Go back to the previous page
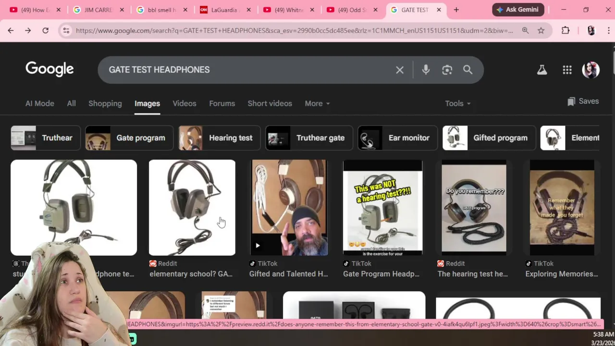615x346 pixels. point(11,30)
